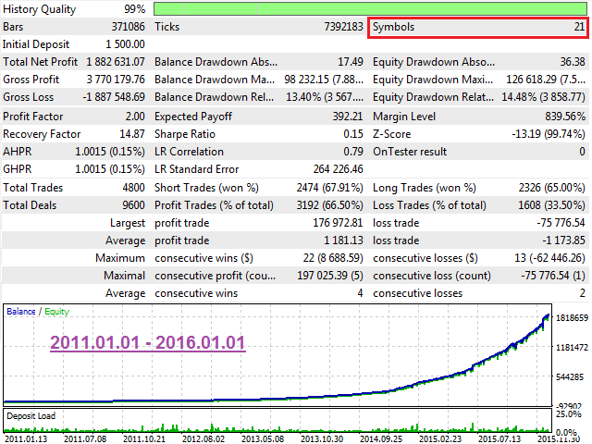Click maximal consecutive loss value -75 776.54 (1)
592x444 pixels.
click(x=553, y=276)
